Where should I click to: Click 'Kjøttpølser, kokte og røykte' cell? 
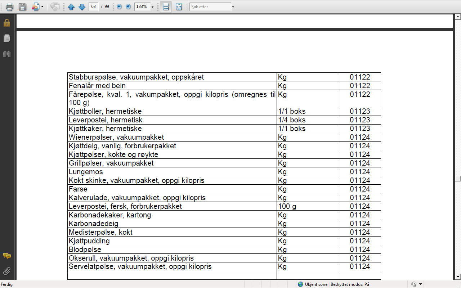coord(172,154)
